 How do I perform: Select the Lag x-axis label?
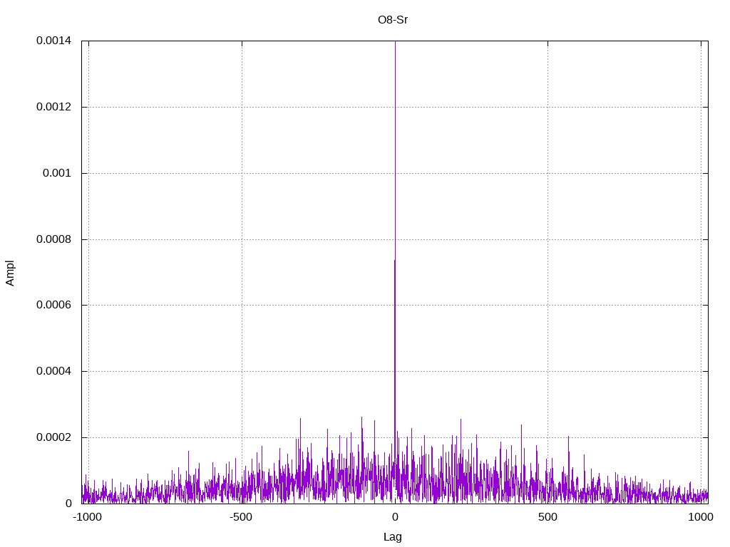[393, 536]
